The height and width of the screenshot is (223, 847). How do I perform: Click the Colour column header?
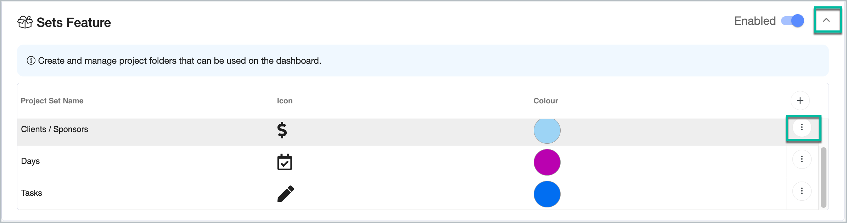pyautogui.click(x=546, y=101)
